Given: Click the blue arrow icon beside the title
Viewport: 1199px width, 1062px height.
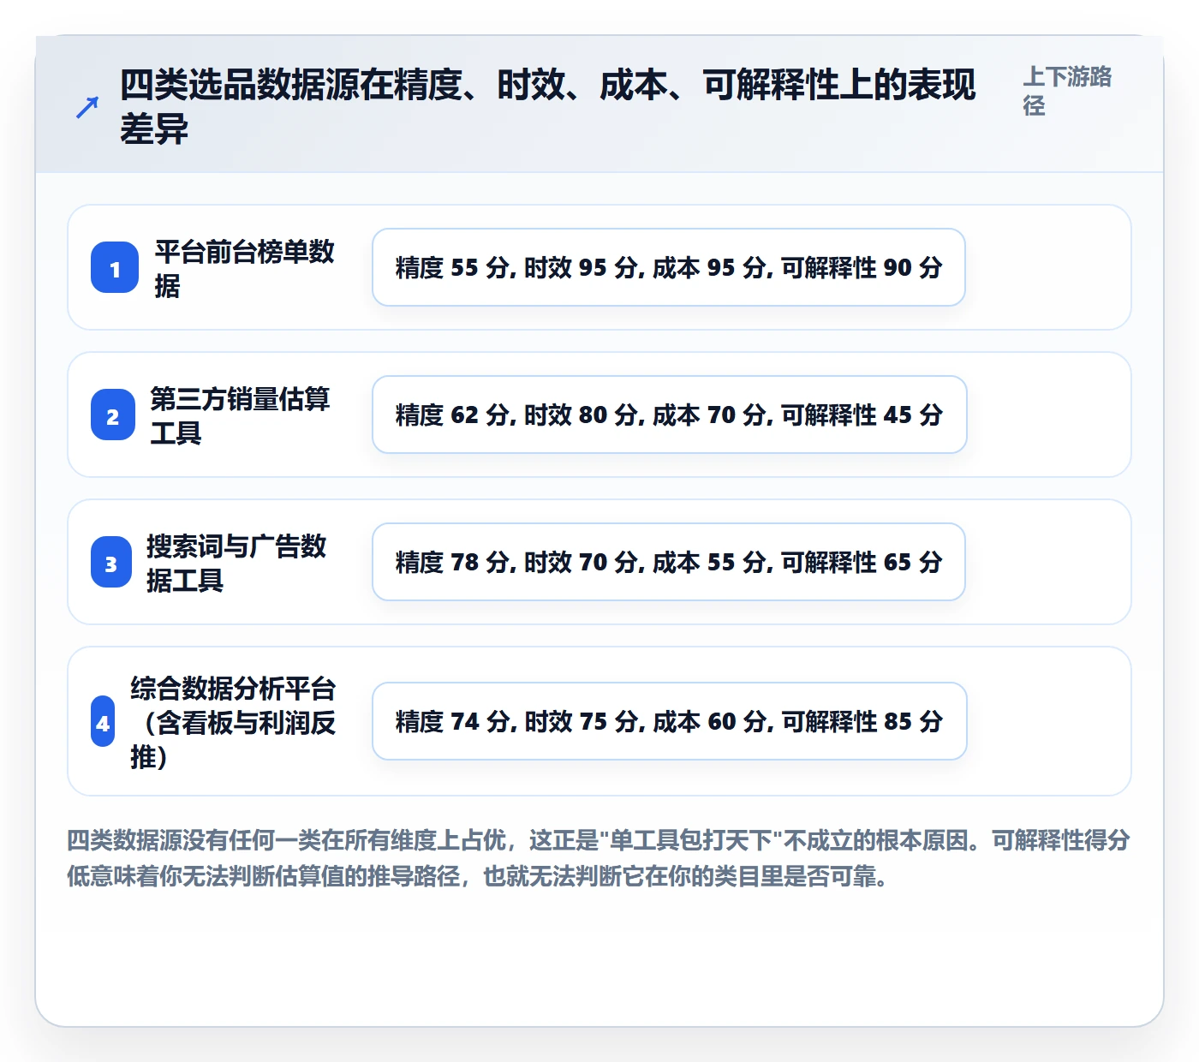Looking at the screenshot, I should (x=87, y=108).
